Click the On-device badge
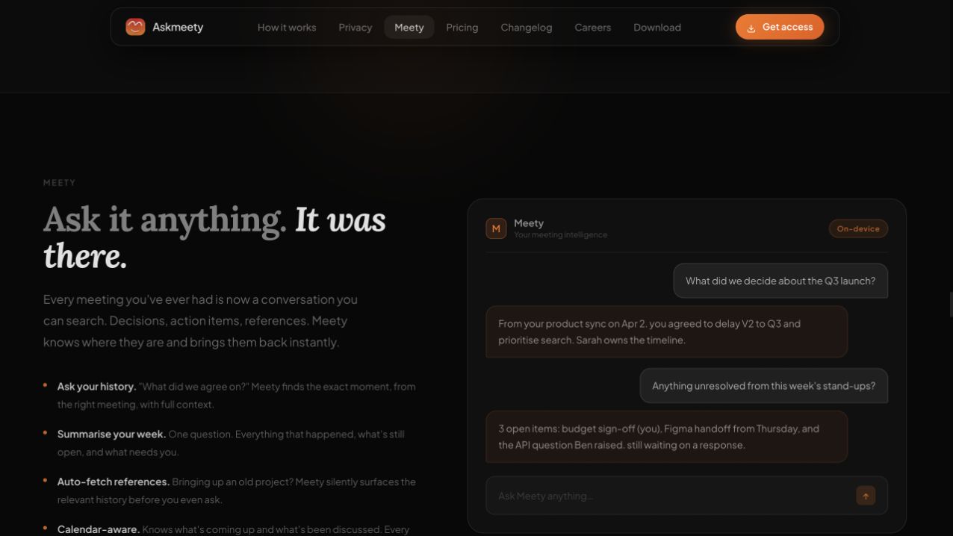Screen dimensions: 953x536 [x=858, y=228]
